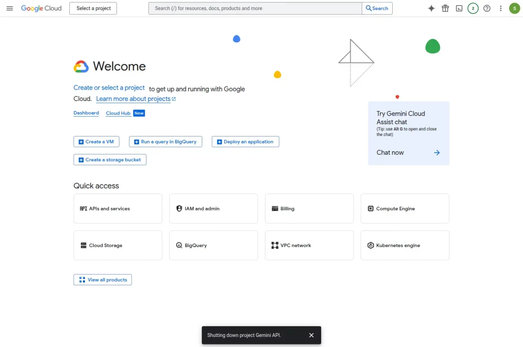The image size is (523, 347).
Task: Open the Dashboard tab
Action: (86, 113)
